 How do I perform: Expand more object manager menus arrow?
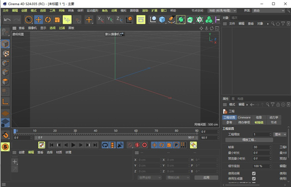pyautogui.click(x=268, y=24)
